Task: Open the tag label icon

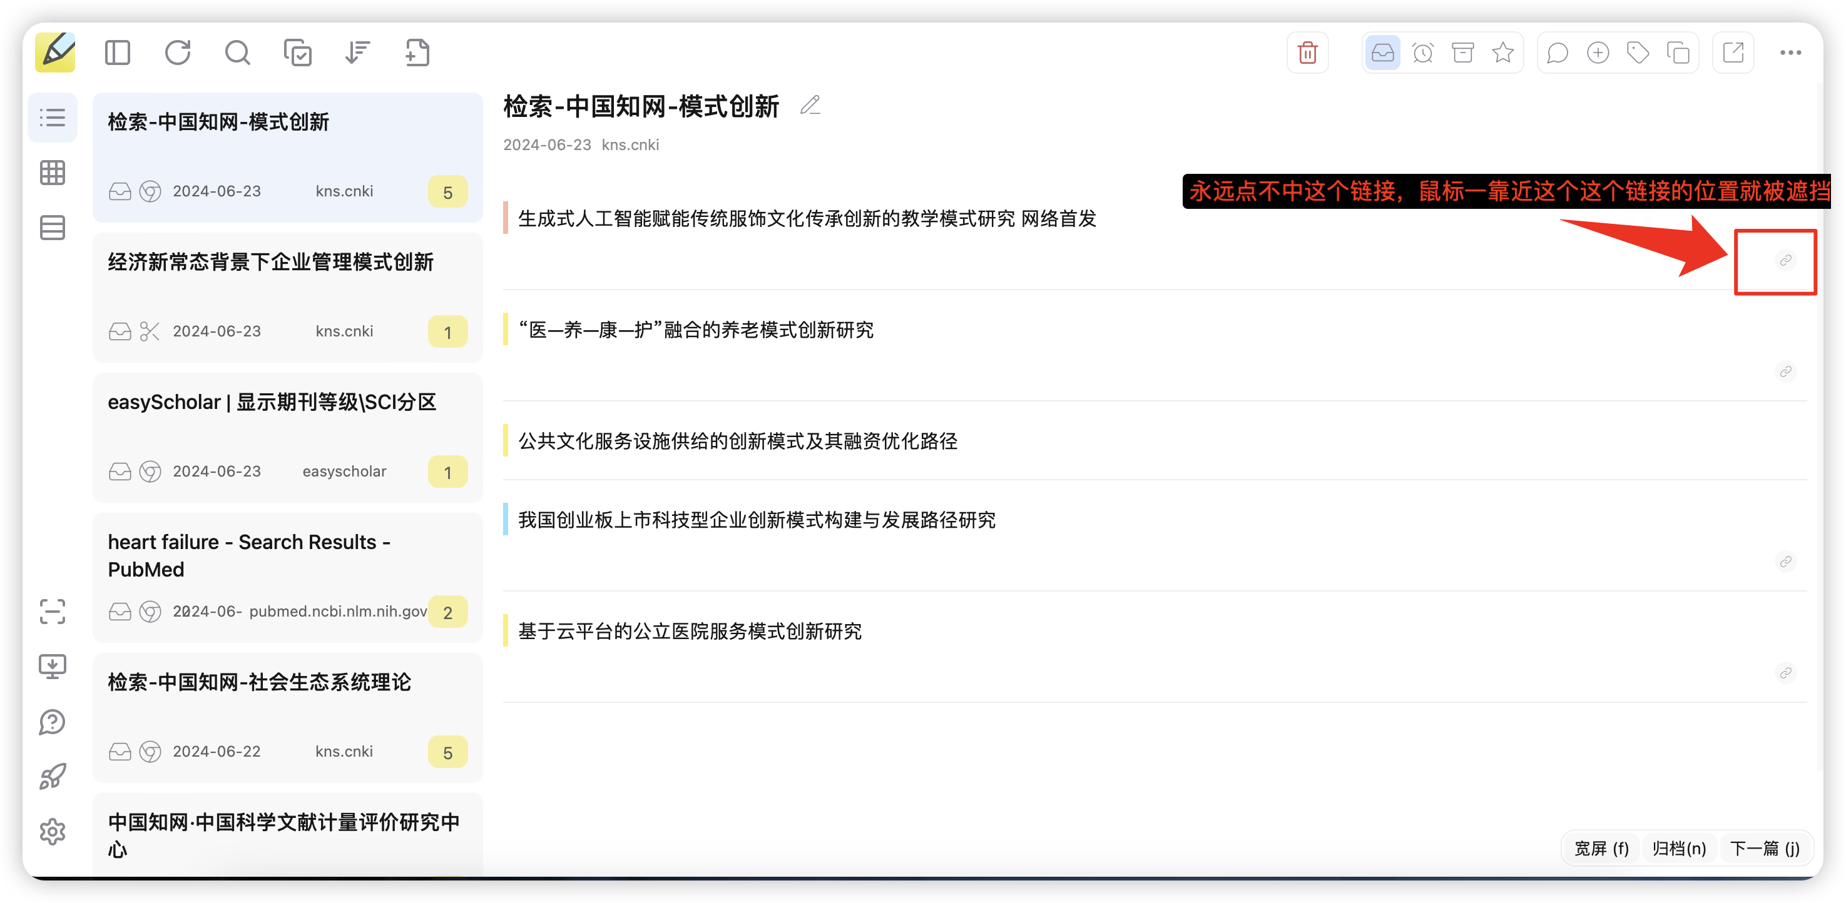Action: point(1638,53)
